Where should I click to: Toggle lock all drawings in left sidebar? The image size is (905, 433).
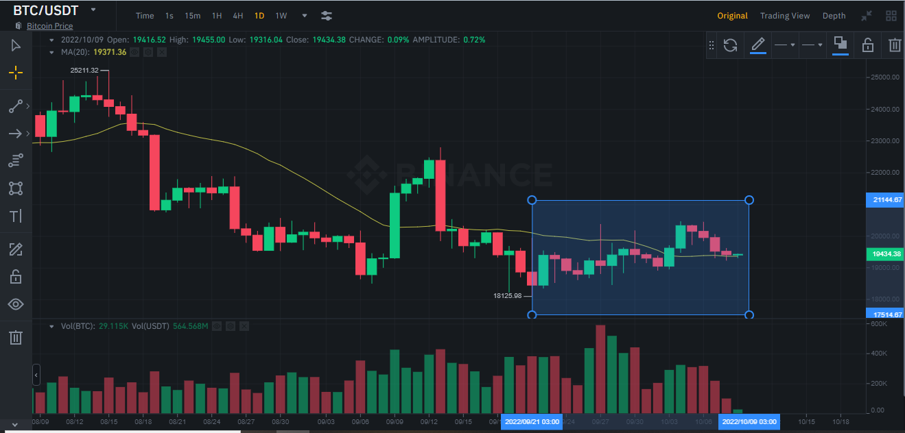pos(16,277)
